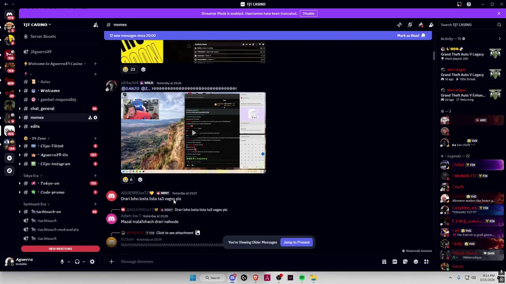The height and width of the screenshot is (284, 506).
Task: Open Direct Messages home icon
Action: coord(9,15)
